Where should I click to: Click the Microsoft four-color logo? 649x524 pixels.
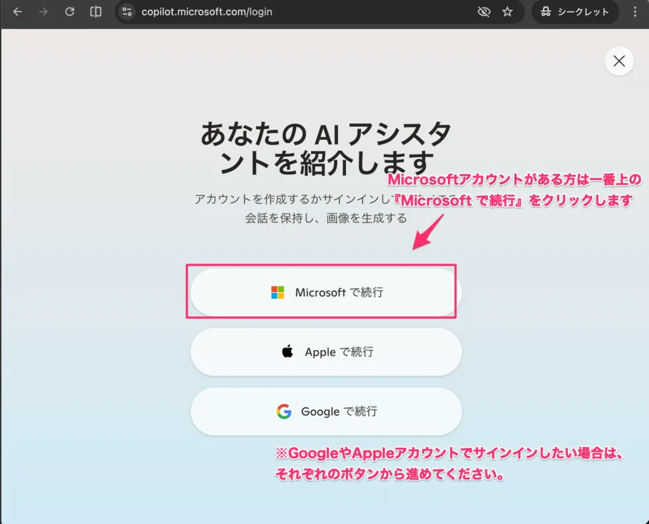[278, 292]
